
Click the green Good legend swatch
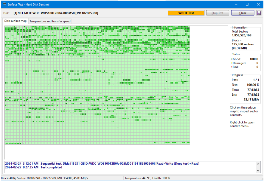pyautogui.click(x=231, y=59)
